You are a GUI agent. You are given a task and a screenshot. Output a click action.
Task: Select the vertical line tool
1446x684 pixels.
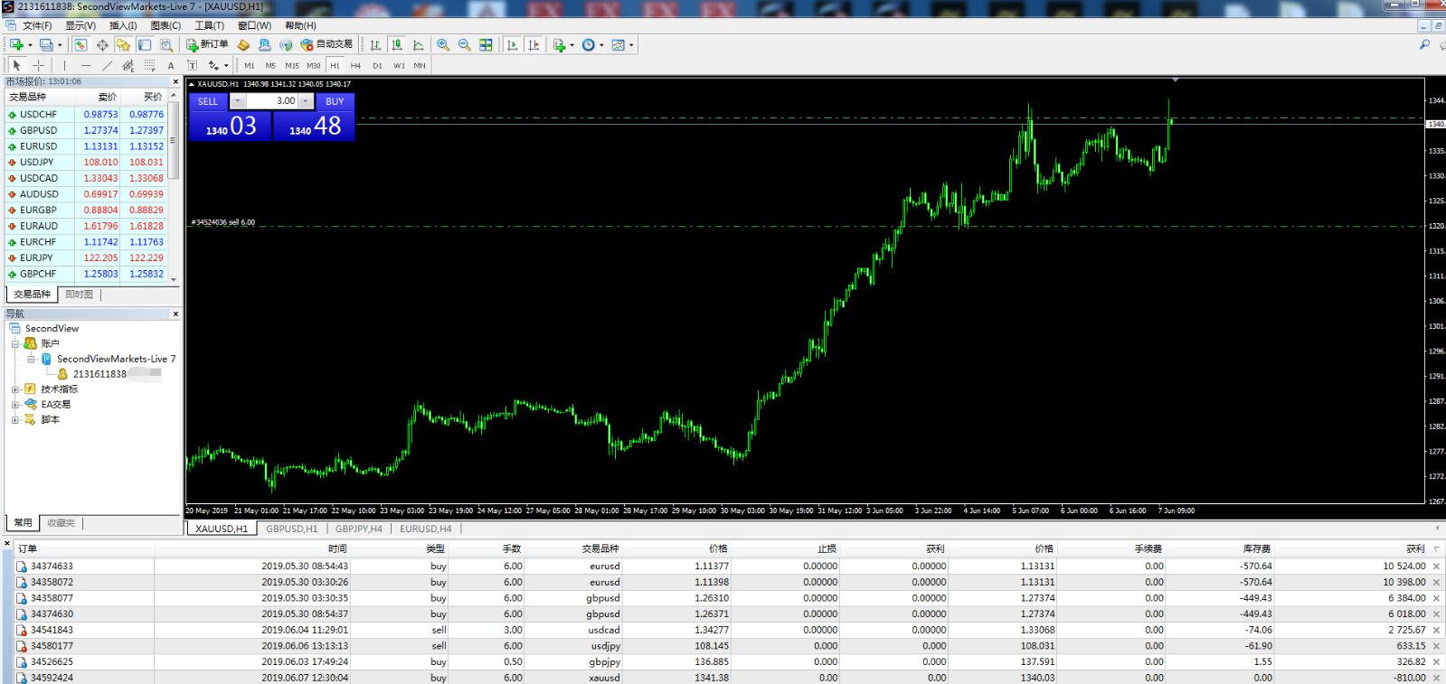pyautogui.click(x=64, y=65)
